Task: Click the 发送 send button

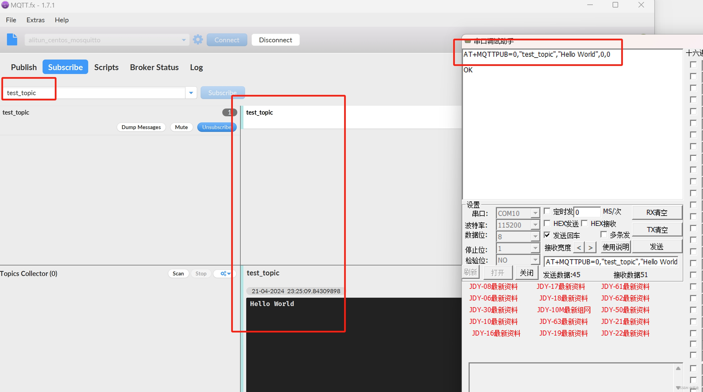Action: (657, 247)
